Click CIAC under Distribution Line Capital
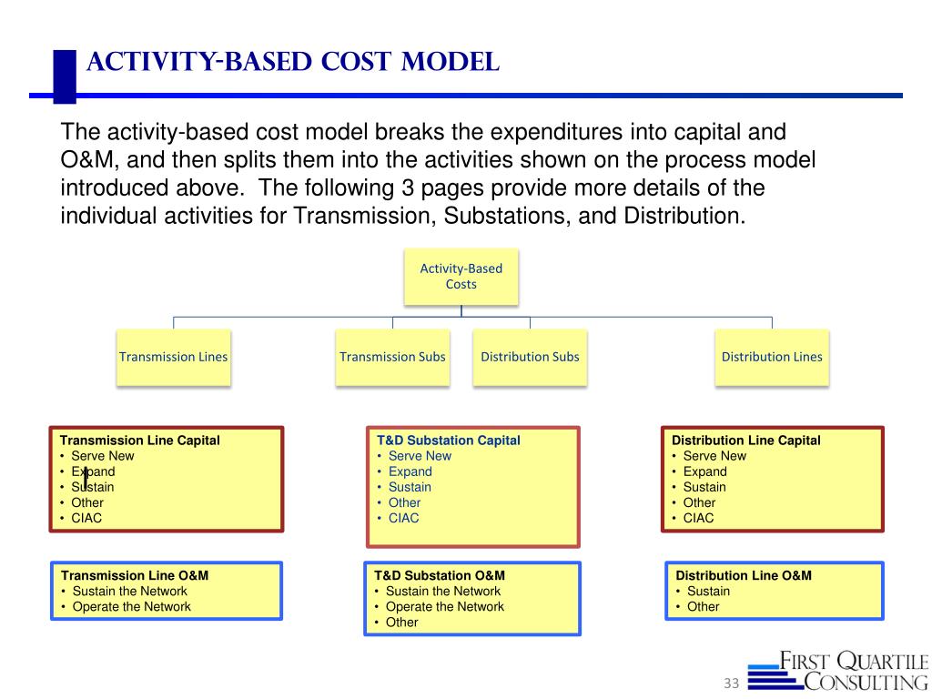 click(698, 518)
